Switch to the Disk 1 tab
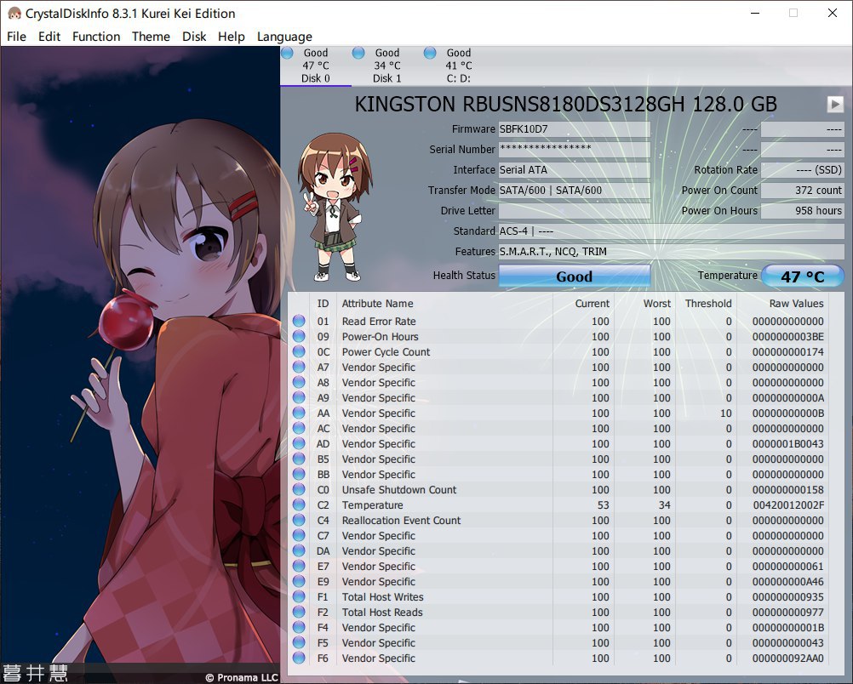This screenshot has width=853, height=684. [386, 66]
